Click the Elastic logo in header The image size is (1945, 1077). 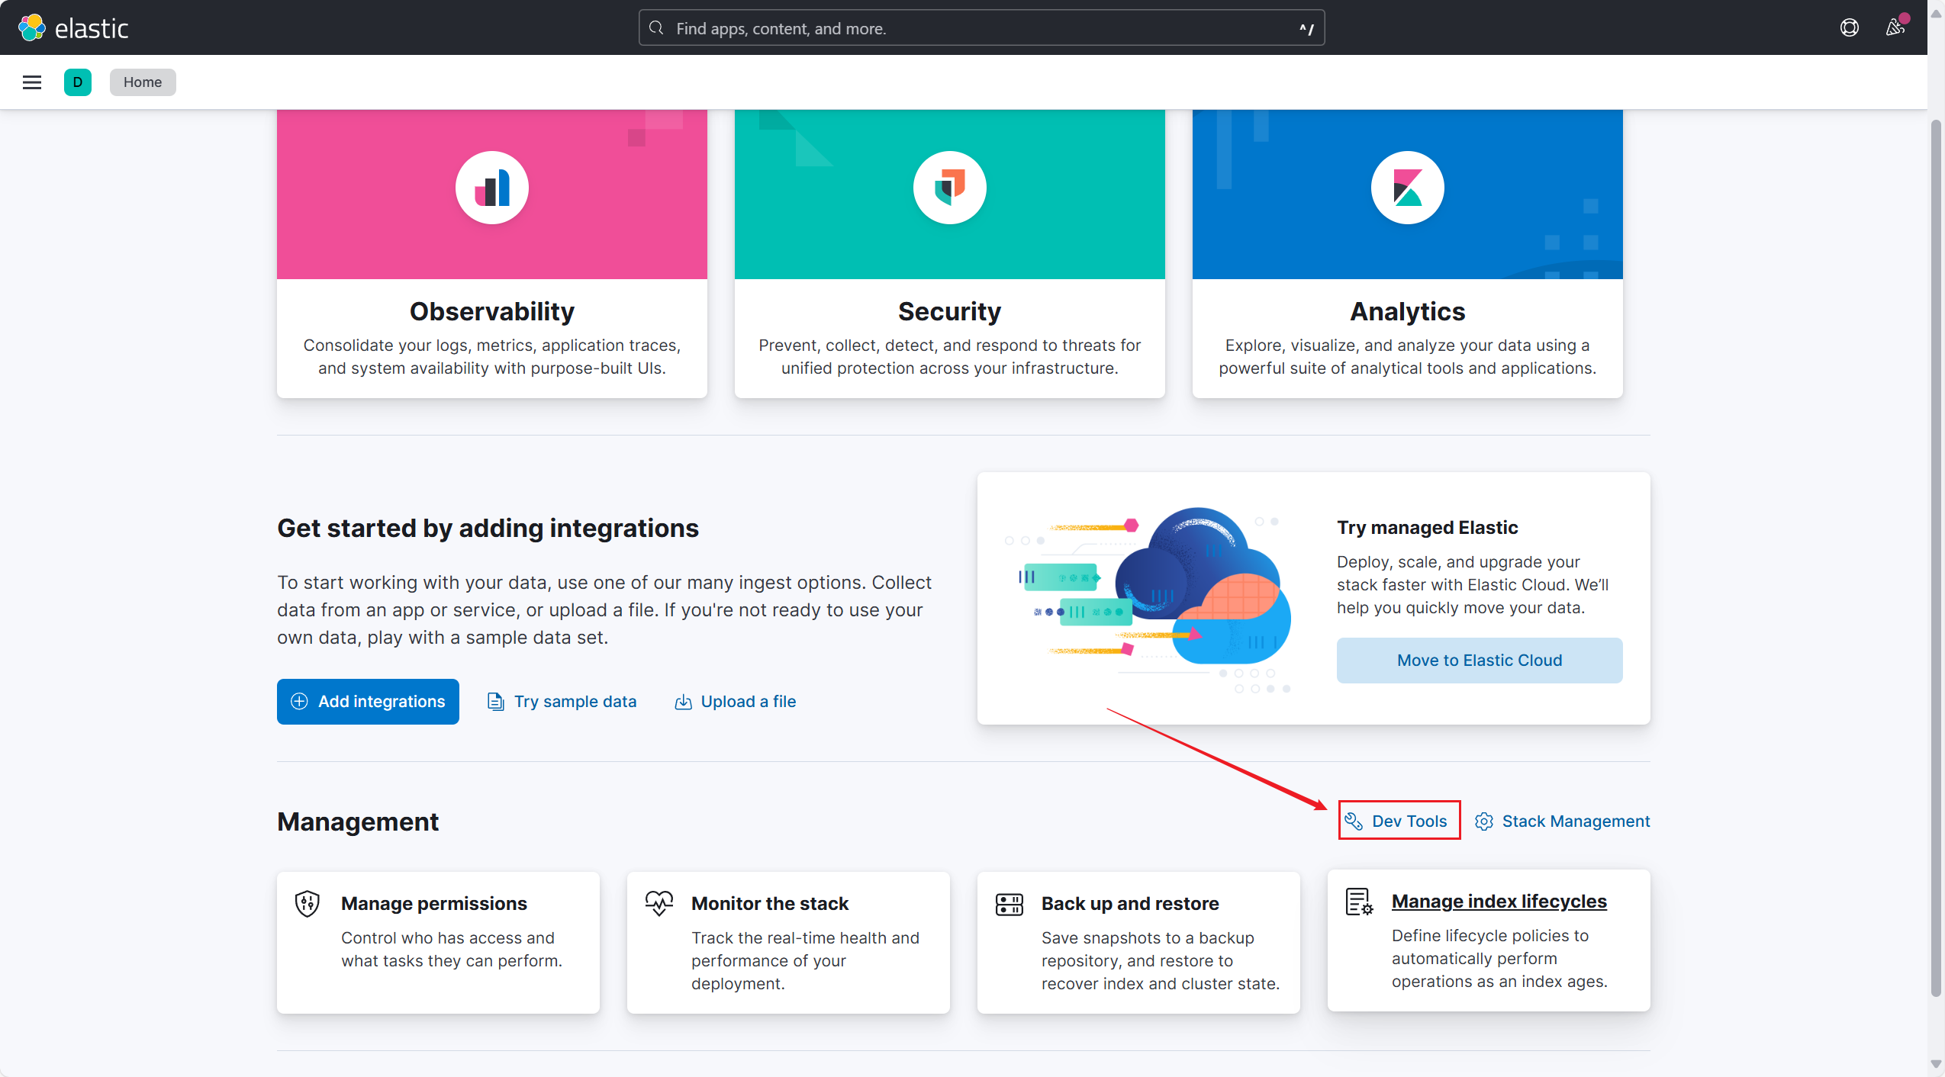73,28
